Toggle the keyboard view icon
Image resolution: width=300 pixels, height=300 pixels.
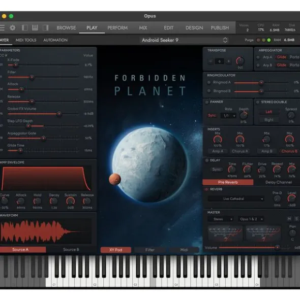click(x=35, y=28)
